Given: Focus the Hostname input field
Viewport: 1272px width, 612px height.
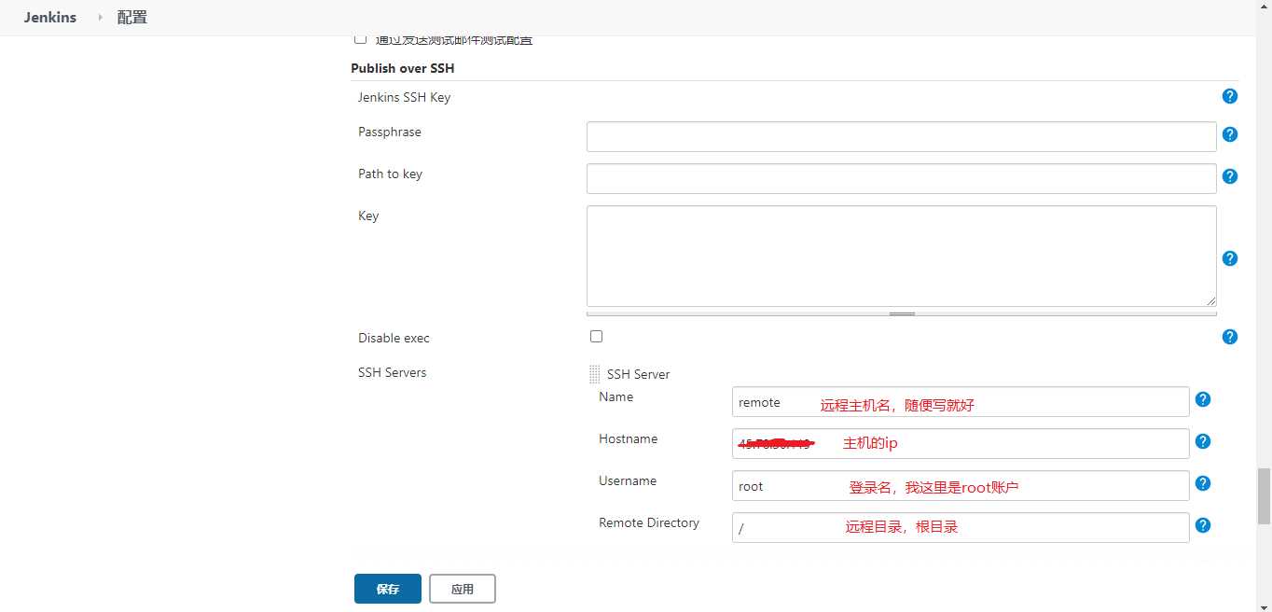Looking at the screenshot, I should click(961, 443).
